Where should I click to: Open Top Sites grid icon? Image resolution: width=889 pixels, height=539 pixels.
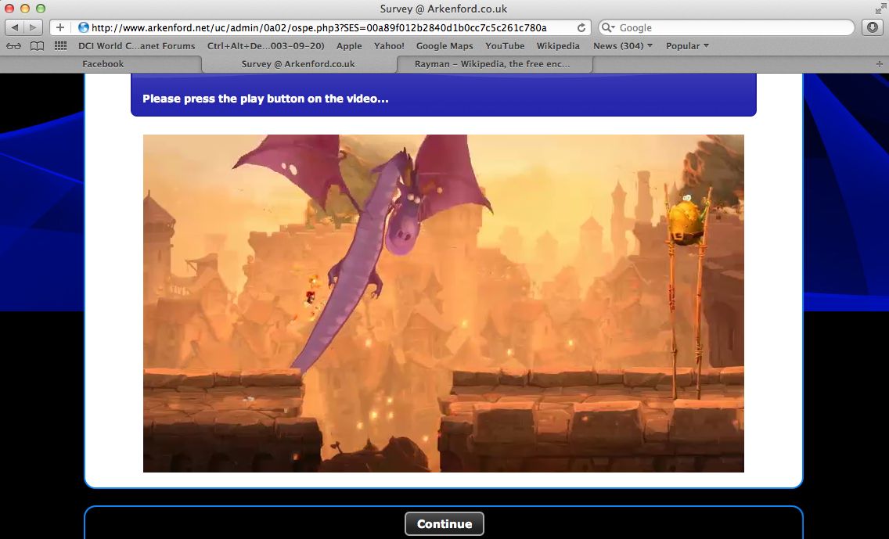(x=60, y=46)
